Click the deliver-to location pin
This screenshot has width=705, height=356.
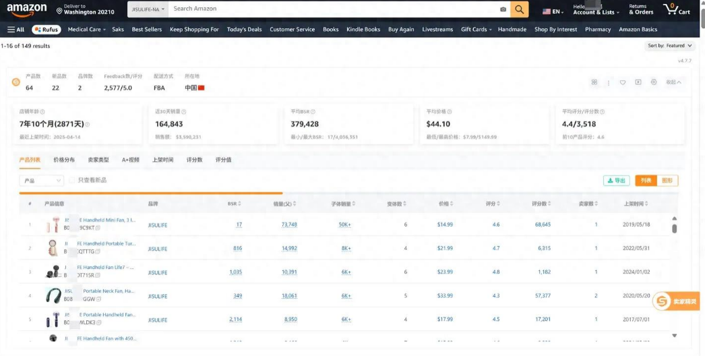[x=59, y=10]
